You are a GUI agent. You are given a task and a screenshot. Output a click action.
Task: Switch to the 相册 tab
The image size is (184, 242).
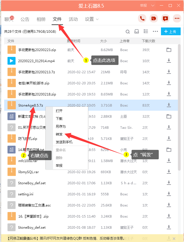41,19
